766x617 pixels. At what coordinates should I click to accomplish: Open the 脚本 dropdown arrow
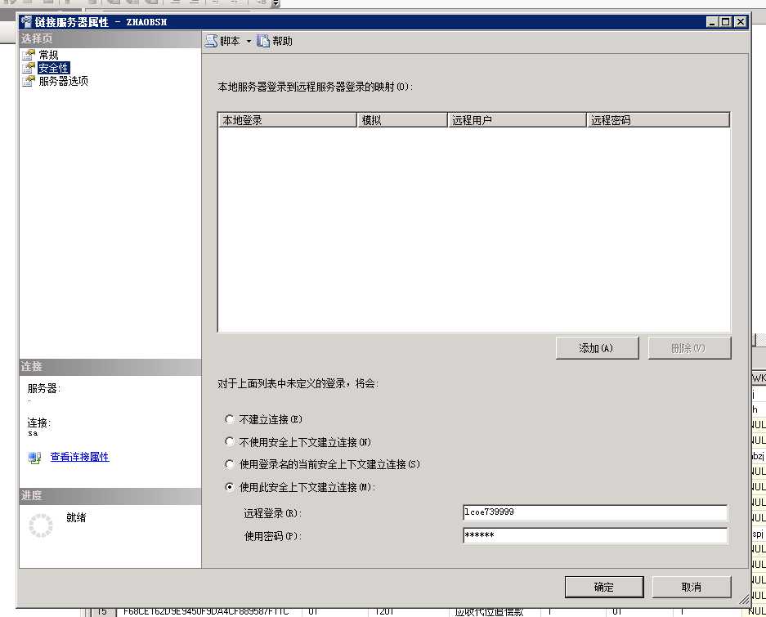(249, 42)
